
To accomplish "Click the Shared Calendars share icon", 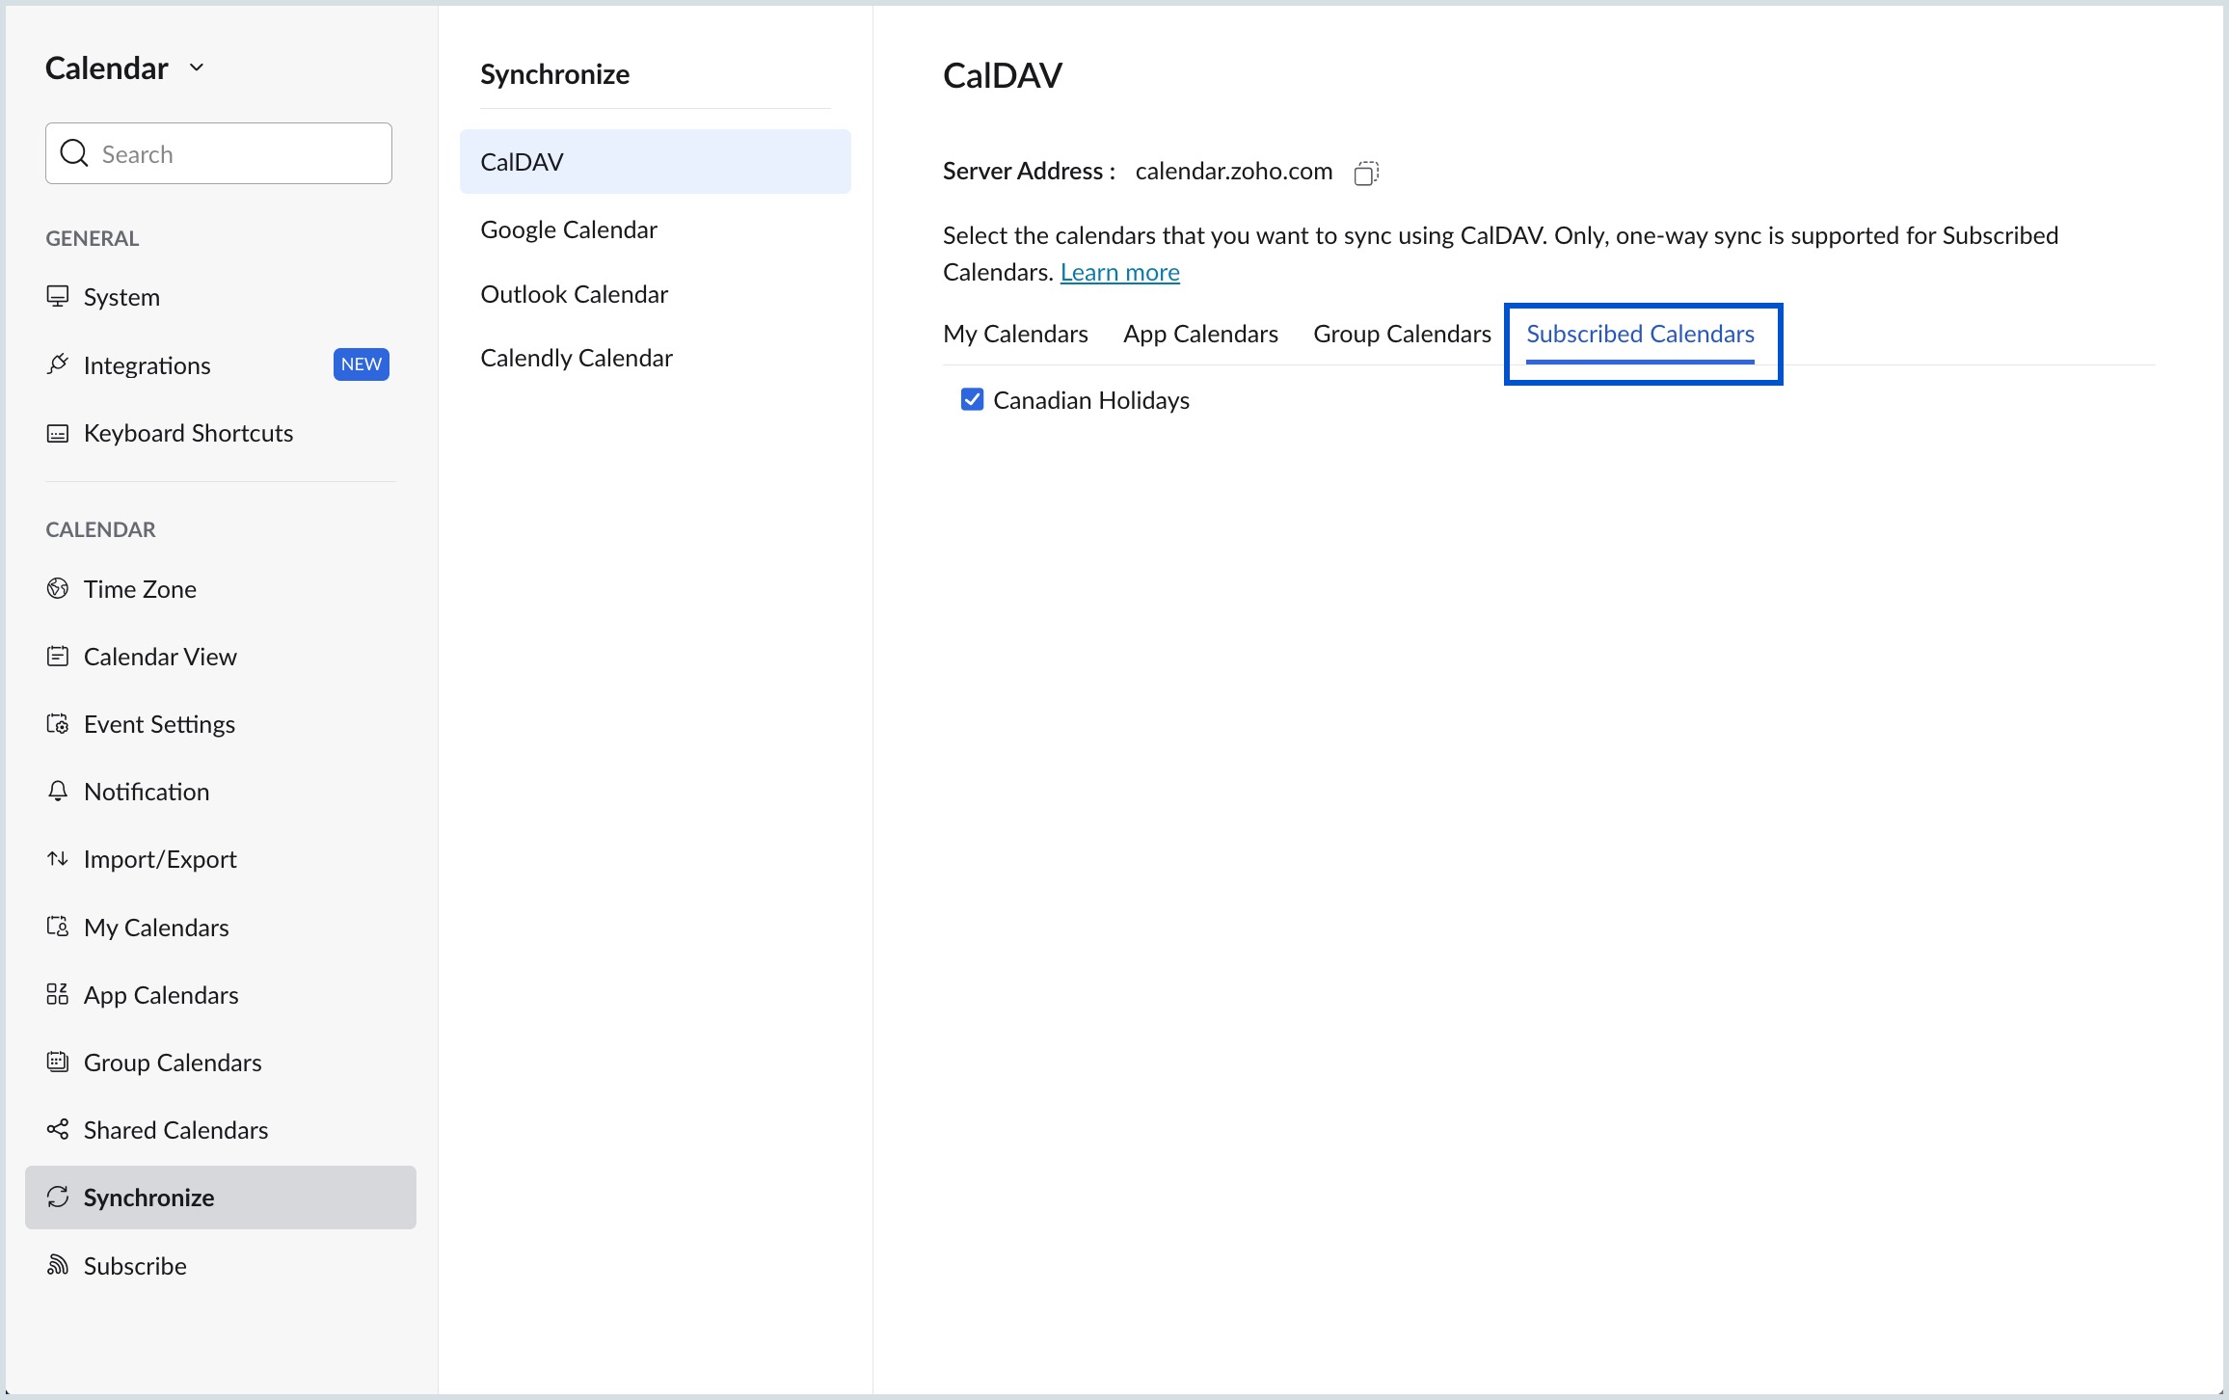I will coord(57,1129).
